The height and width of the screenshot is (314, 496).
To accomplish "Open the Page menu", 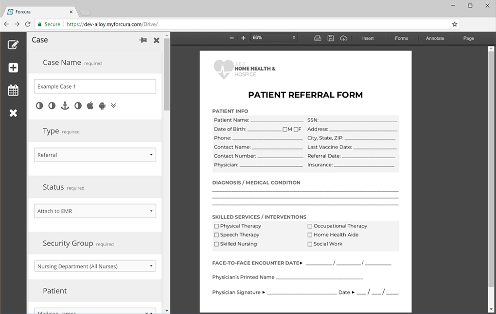I will point(468,38).
